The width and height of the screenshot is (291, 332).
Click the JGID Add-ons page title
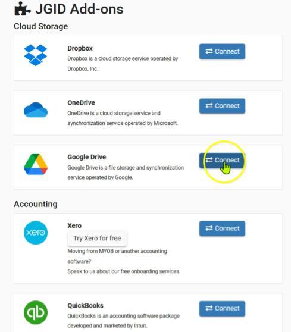click(x=79, y=9)
